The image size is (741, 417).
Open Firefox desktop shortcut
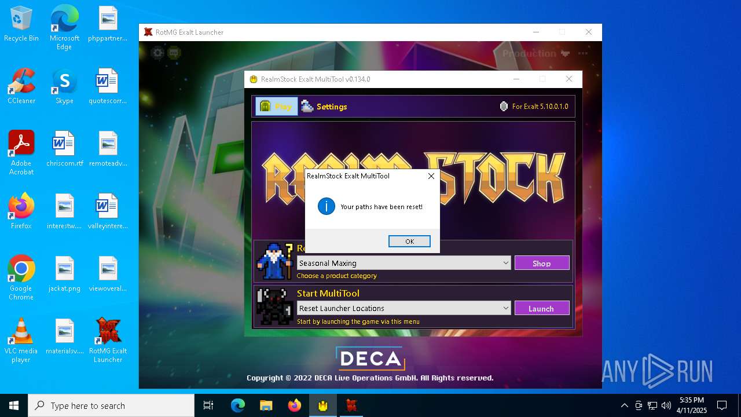coord(21,212)
